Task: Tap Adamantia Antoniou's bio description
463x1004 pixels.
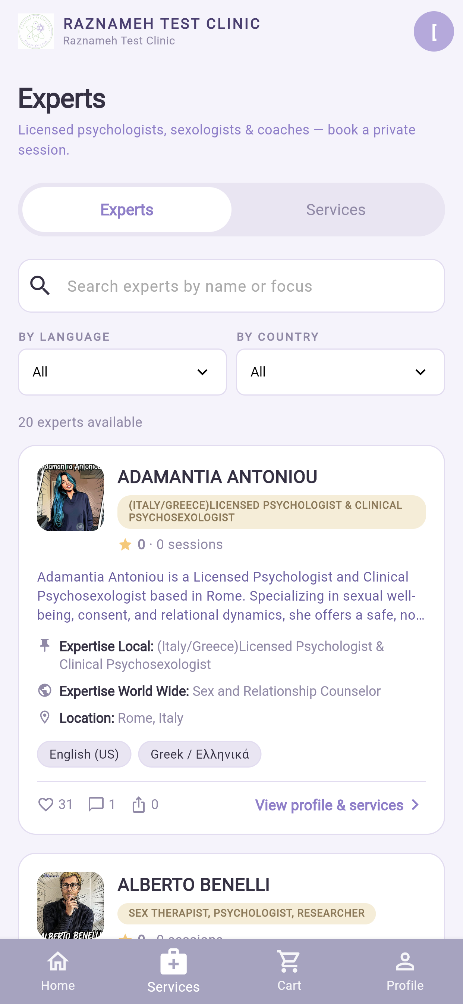Action: (x=231, y=595)
